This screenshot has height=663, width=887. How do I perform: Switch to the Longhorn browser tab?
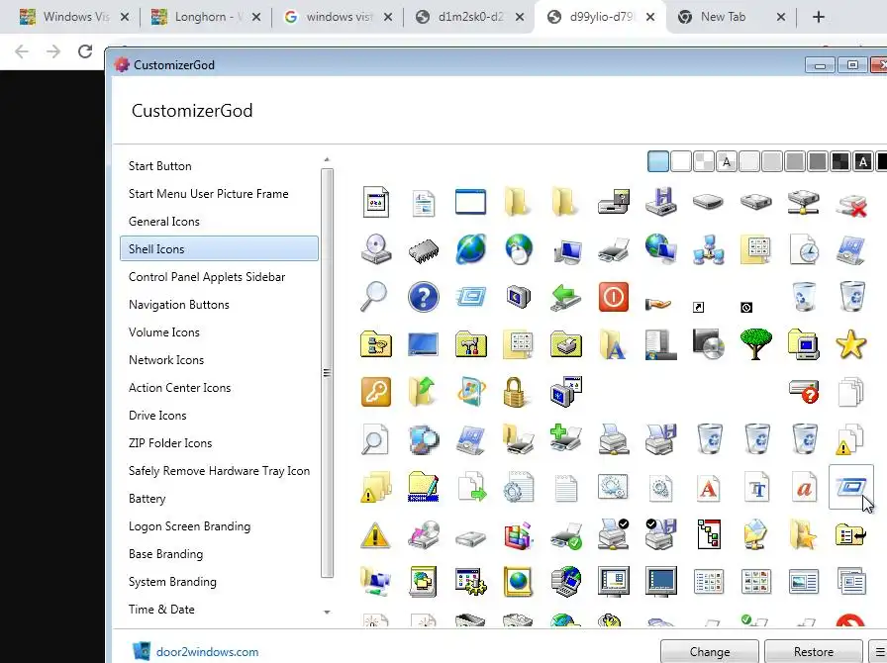click(x=206, y=17)
